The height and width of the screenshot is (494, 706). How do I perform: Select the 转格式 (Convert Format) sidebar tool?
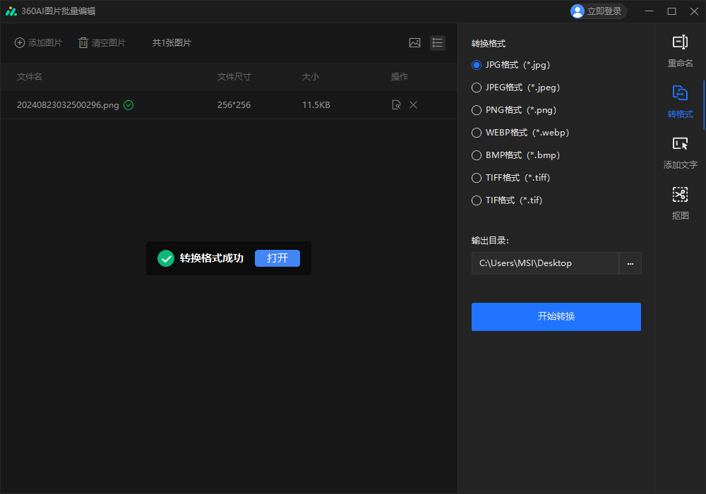pyautogui.click(x=680, y=102)
